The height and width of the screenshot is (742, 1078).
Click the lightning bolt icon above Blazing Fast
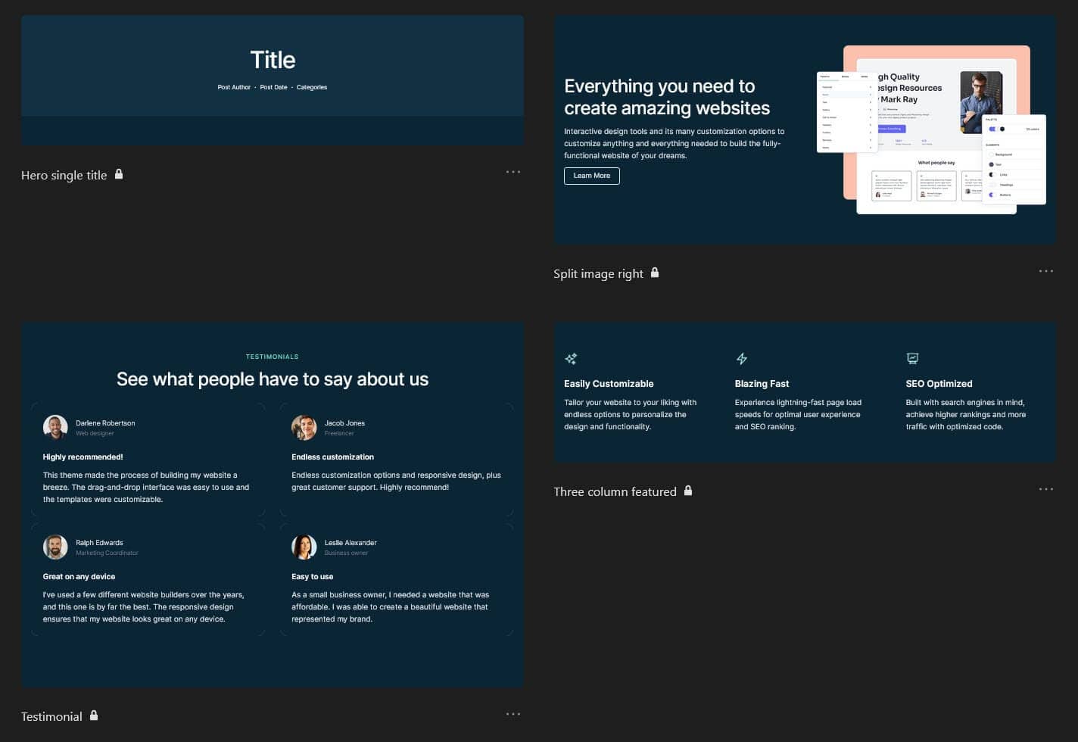tap(742, 358)
